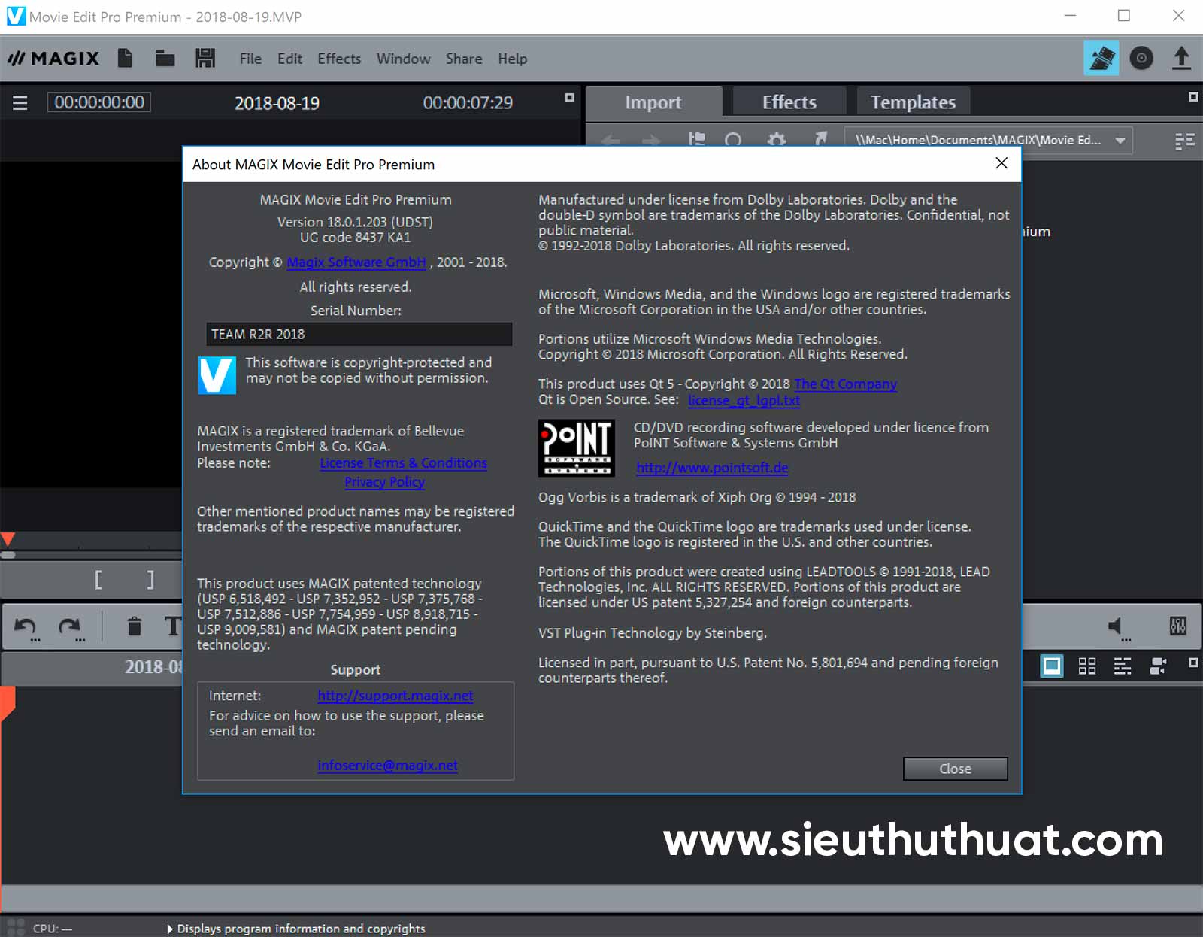The image size is (1203, 937).
Task: Maximize the preview monitor panel
Action: [x=569, y=98]
